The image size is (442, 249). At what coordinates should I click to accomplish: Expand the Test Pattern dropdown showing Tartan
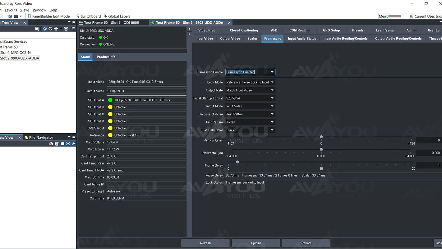[250, 122]
